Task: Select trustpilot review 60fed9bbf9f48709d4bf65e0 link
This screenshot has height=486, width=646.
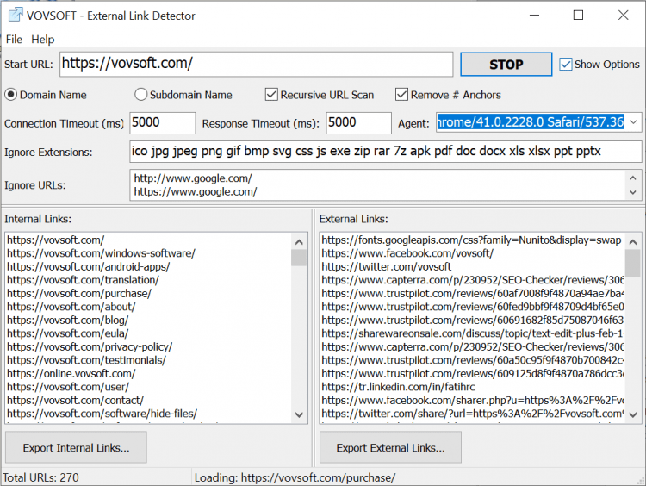Action: click(x=473, y=307)
